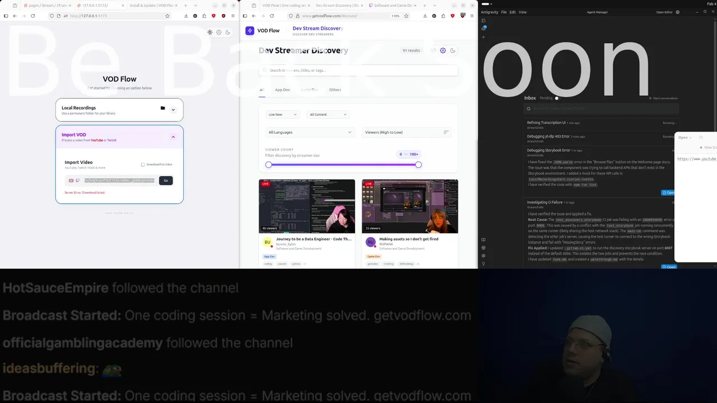List all tabs in the left browser
Image resolution: width=717 pixels, height=403 pixels.
pyautogui.click(x=195, y=5)
